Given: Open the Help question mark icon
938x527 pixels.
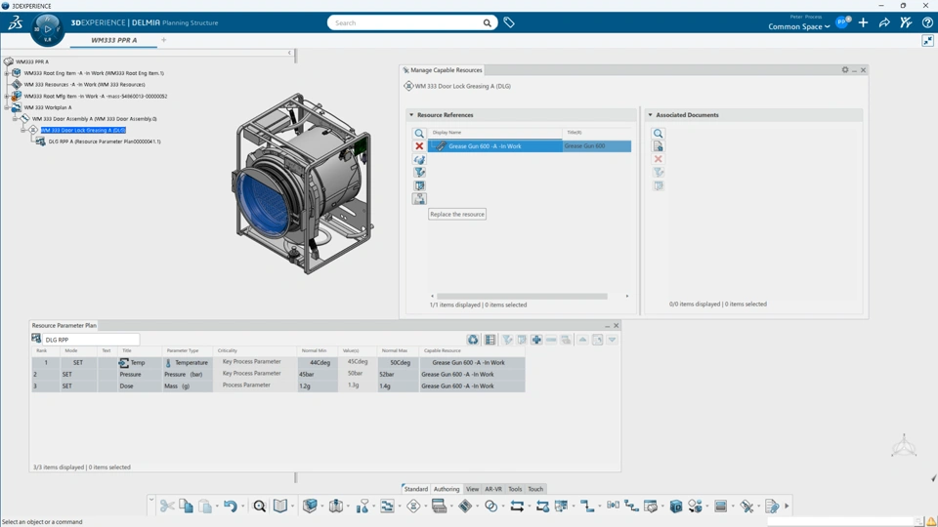Looking at the screenshot, I should (927, 22).
